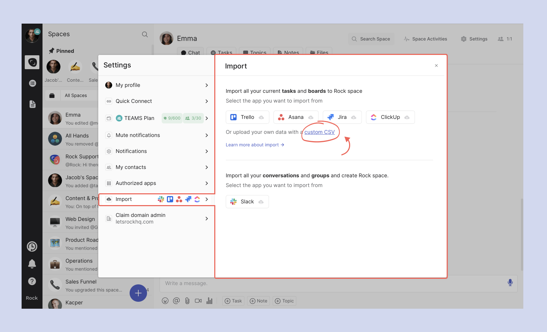This screenshot has width=547, height=332.
Task: Click the search spaces magnifier icon
Action: pyautogui.click(x=145, y=34)
